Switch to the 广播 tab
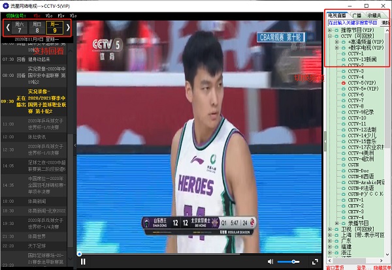Screen dimensions: 392x270 357,14
